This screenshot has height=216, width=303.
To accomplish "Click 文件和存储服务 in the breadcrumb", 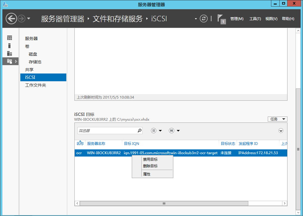I will [117, 19].
